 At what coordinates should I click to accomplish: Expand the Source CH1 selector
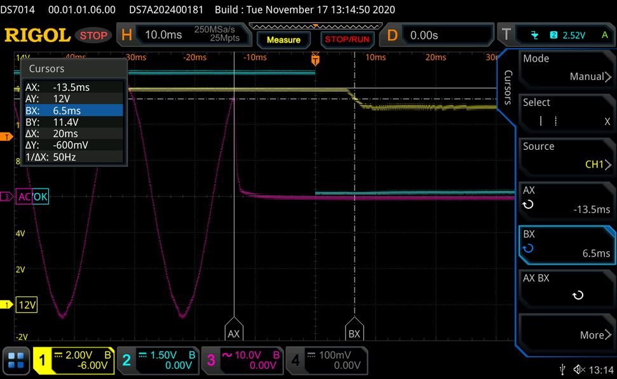[x=567, y=156]
